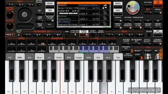Viewport: 168px width, 94px height.
Task: Switch to PAGE 2
Action: pyautogui.click(x=10, y=35)
